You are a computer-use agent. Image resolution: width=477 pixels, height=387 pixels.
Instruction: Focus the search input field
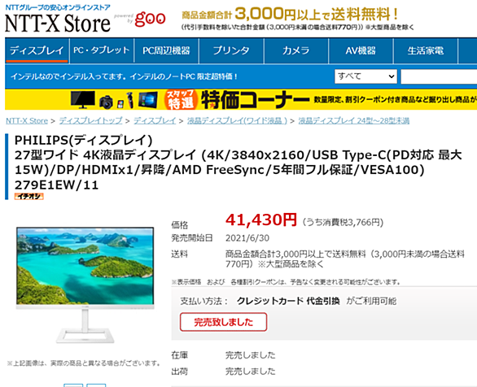pyautogui.click(x=439, y=76)
